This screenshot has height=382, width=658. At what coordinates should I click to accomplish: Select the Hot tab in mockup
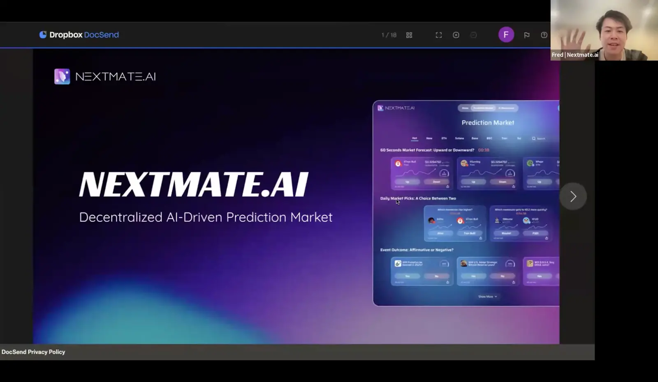pyautogui.click(x=415, y=138)
